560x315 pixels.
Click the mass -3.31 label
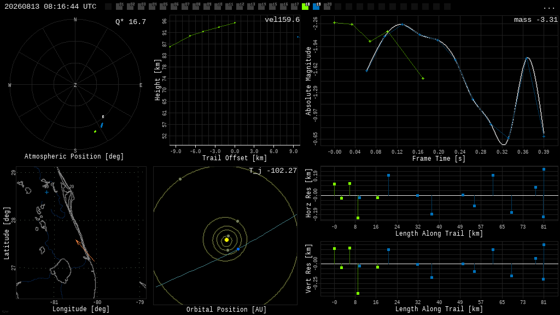pyautogui.click(x=536, y=20)
